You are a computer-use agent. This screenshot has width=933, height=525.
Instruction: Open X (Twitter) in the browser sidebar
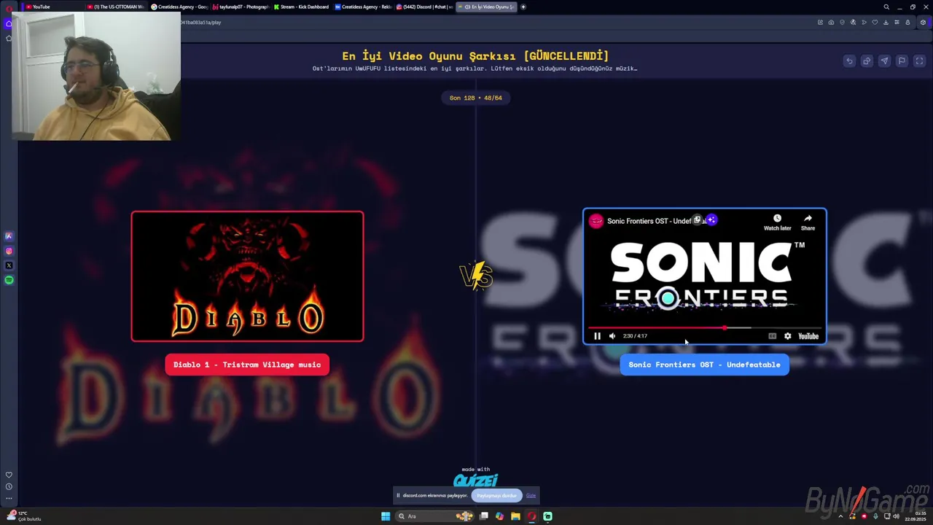click(x=9, y=265)
